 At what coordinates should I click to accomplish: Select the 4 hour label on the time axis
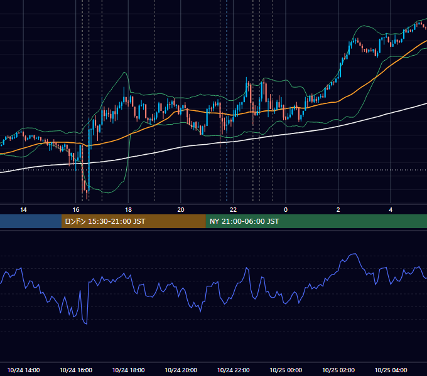pyautogui.click(x=391, y=210)
